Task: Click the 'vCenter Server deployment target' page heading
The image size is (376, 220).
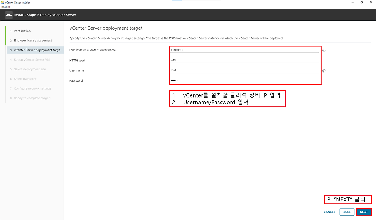Action: pyautogui.click(x=106, y=28)
